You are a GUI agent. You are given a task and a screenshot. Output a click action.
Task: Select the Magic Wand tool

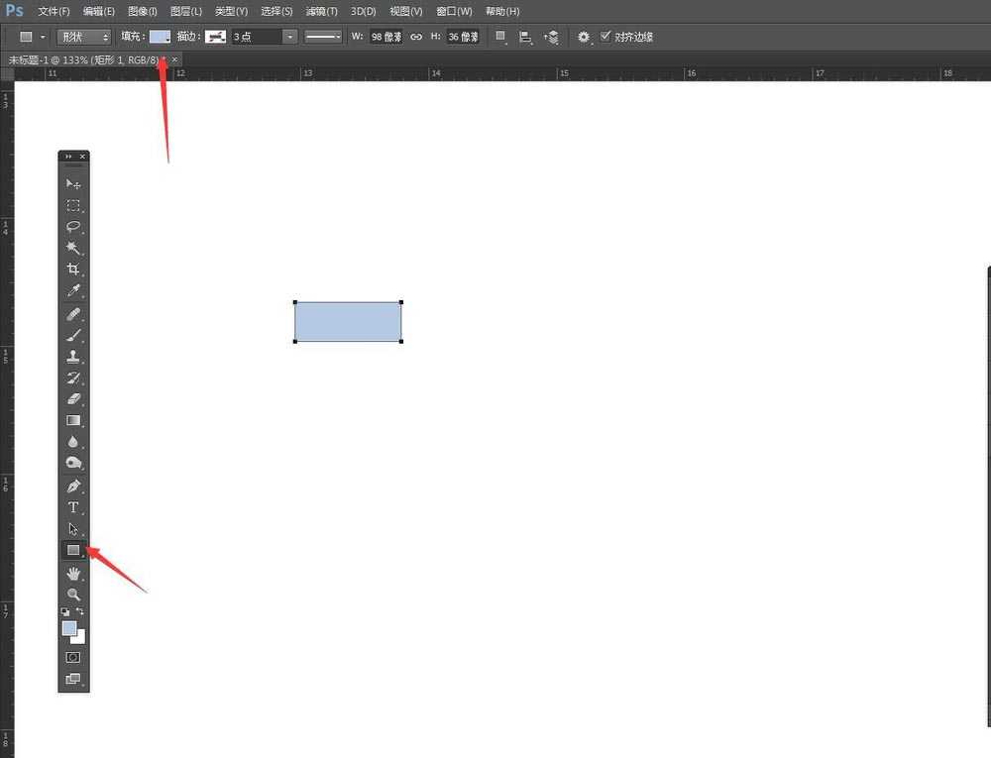pos(73,248)
